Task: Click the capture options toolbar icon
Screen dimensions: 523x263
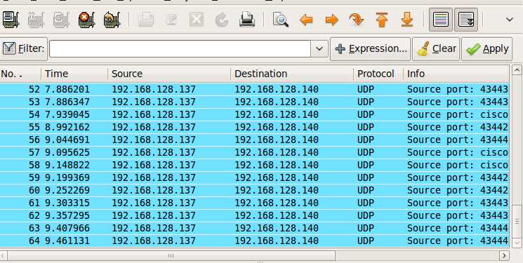Action: [x=36, y=20]
